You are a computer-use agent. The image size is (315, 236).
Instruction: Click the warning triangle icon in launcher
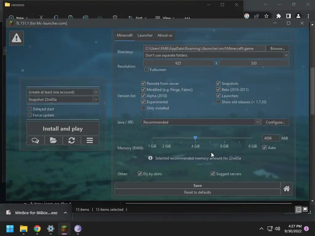pos(17,38)
